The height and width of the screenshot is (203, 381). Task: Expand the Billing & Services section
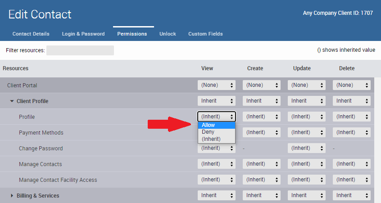point(12,196)
